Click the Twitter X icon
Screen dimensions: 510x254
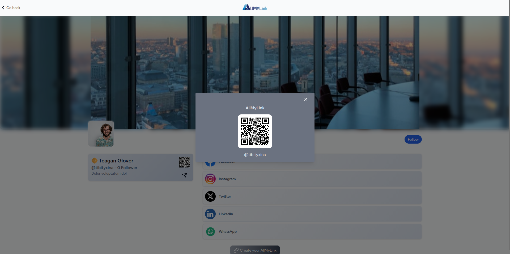[x=210, y=196]
